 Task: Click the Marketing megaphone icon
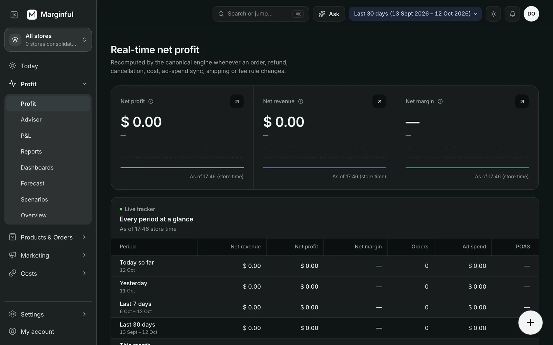[x=12, y=255]
